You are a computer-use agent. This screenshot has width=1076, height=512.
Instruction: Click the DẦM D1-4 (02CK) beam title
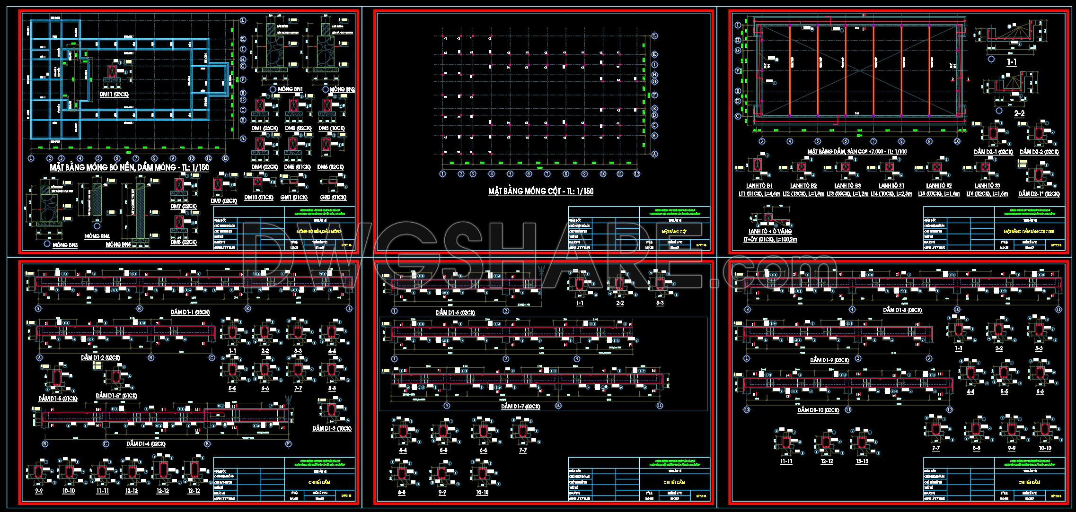[x=146, y=444]
